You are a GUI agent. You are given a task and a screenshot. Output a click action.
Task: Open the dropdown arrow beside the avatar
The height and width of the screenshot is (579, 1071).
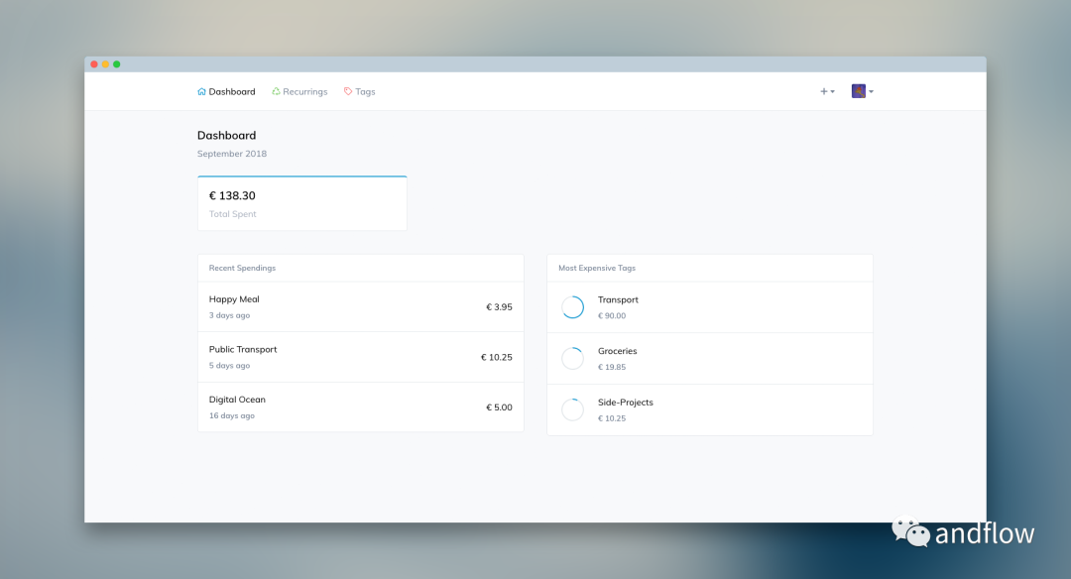tap(871, 92)
